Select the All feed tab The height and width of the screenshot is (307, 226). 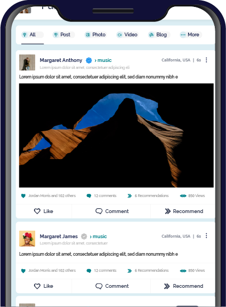pos(33,35)
